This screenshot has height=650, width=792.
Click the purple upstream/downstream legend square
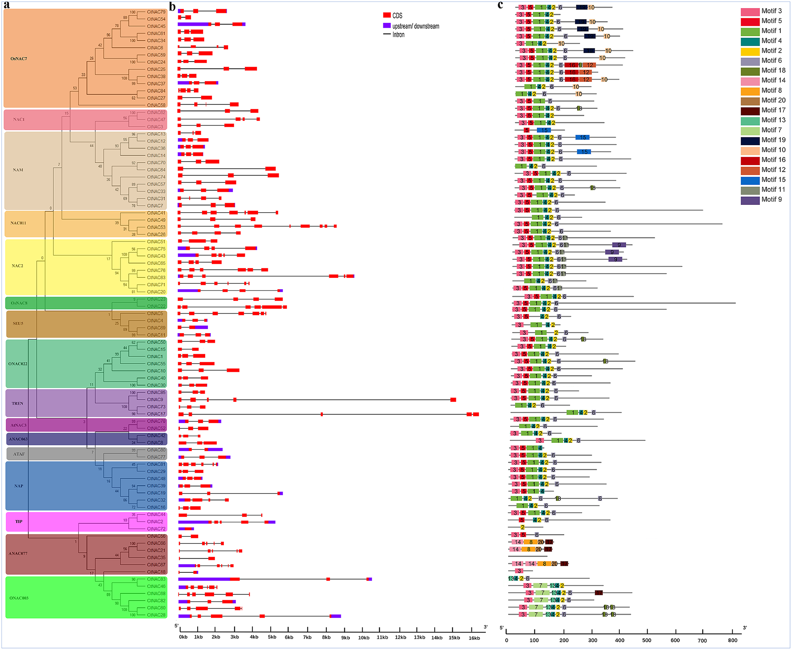(387, 25)
